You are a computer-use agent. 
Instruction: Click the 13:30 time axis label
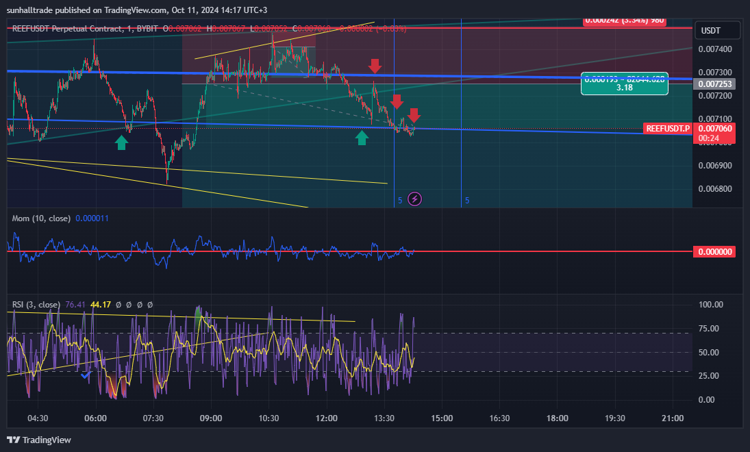click(x=384, y=418)
